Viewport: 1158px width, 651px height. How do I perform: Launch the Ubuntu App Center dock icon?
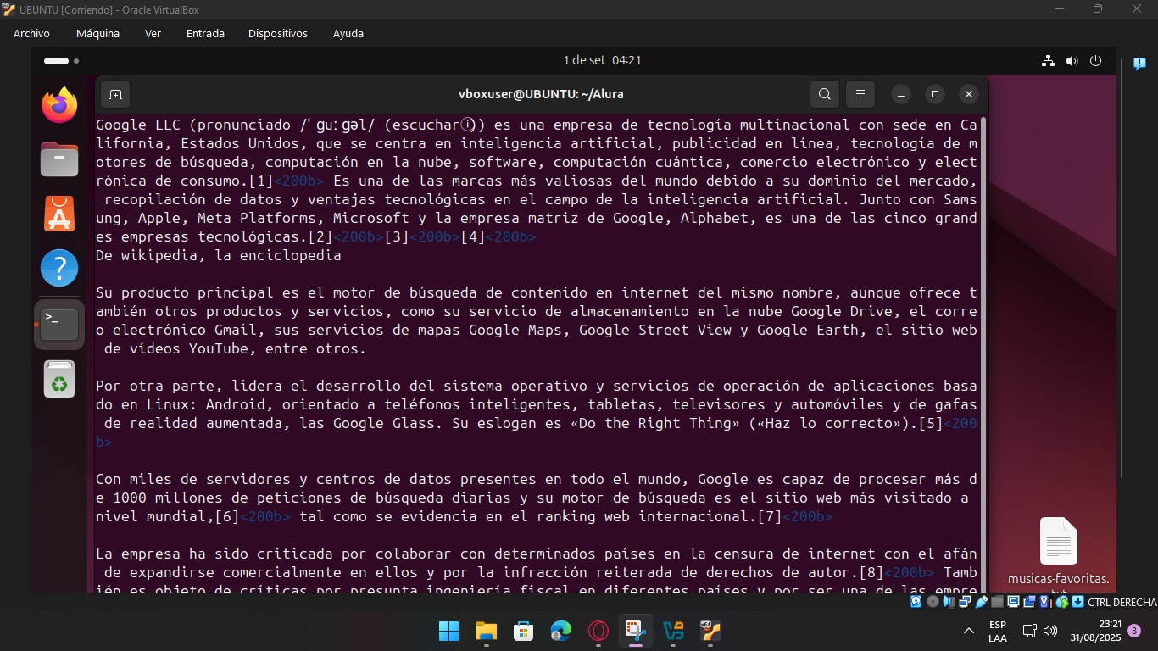[x=59, y=214]
